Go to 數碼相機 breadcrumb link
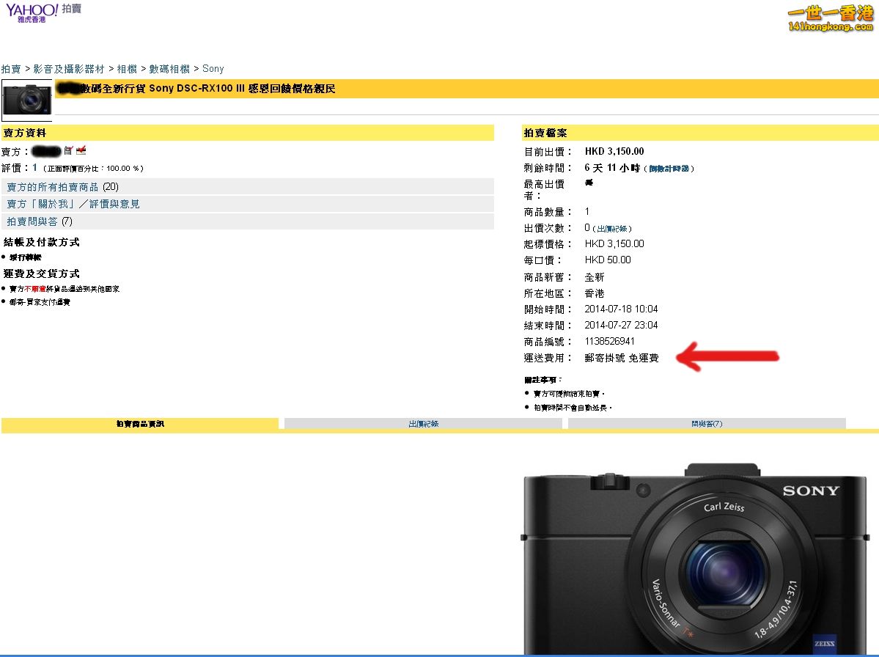 (x=169, y=69)
